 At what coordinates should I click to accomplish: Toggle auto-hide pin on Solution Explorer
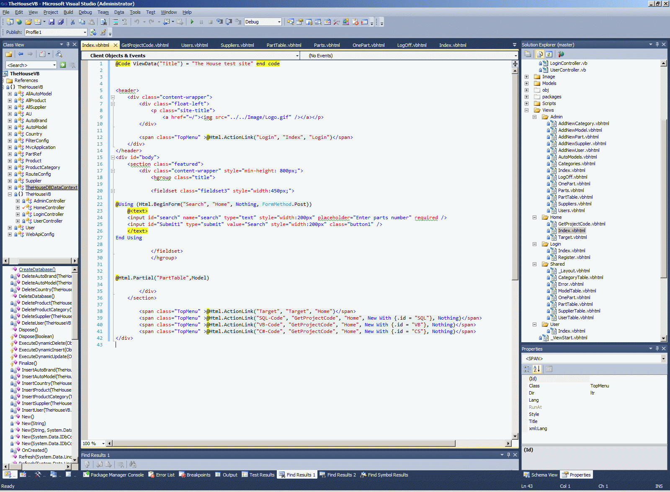pyautogui.click(x=657, y=44)
